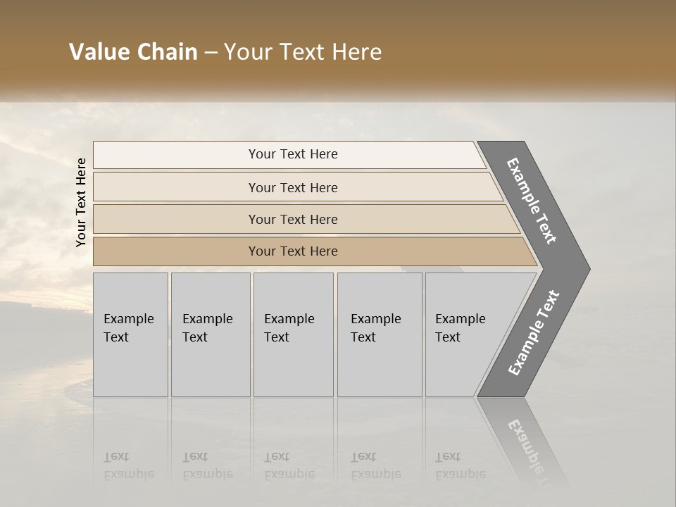Click the bold "Value Chain" title text
Viewport: 676px width, 507px height.
click(133, 52)
